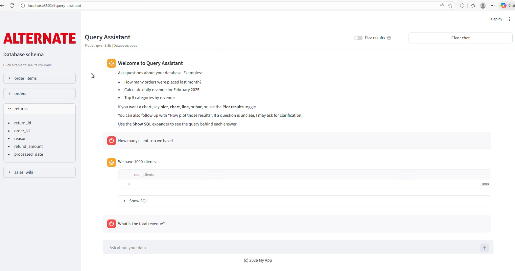Go back with the browser back arrow
This screenshot has width=515, height=271.
point(2,6)
